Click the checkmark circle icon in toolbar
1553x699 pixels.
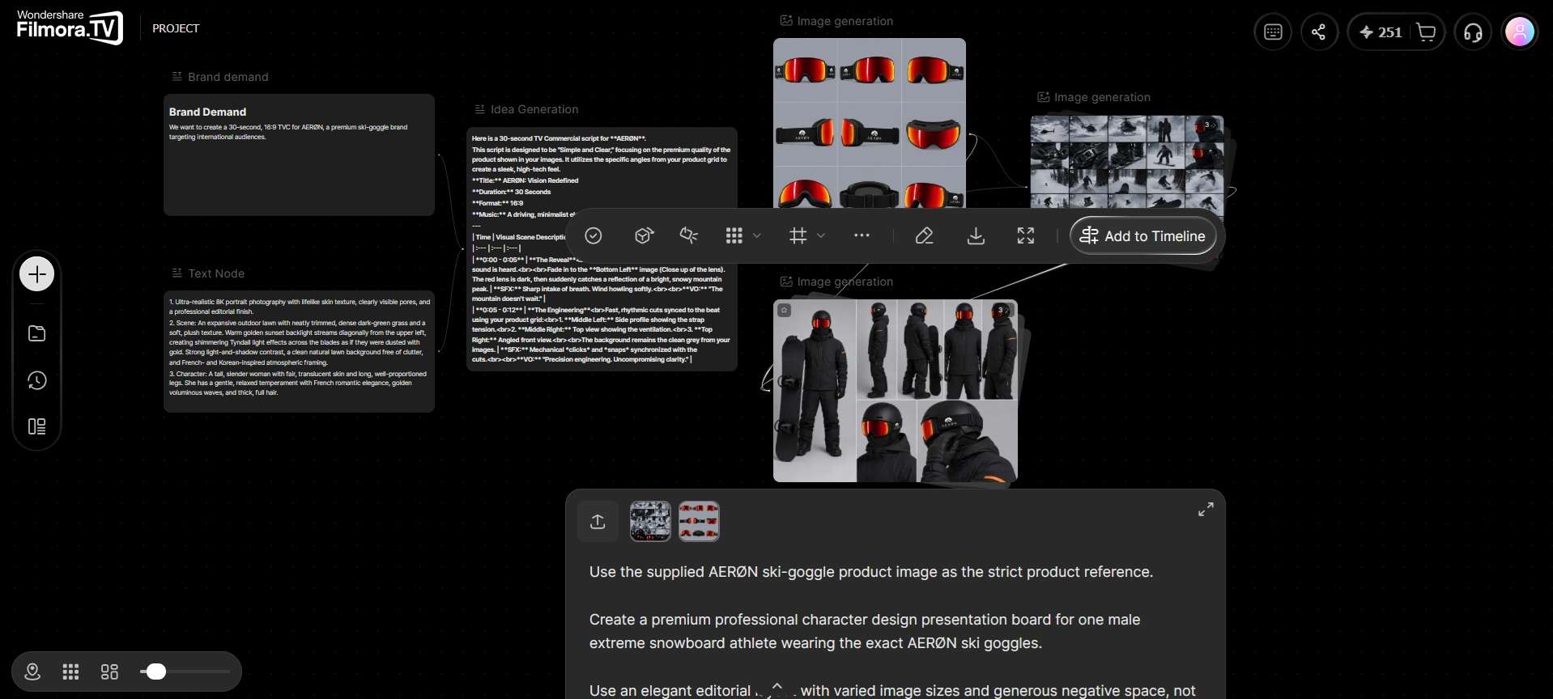594,235
